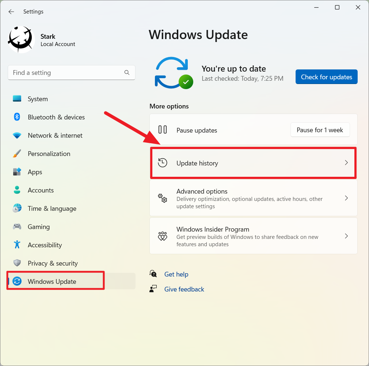
Task: Open the Apps category
Action: 72,172
